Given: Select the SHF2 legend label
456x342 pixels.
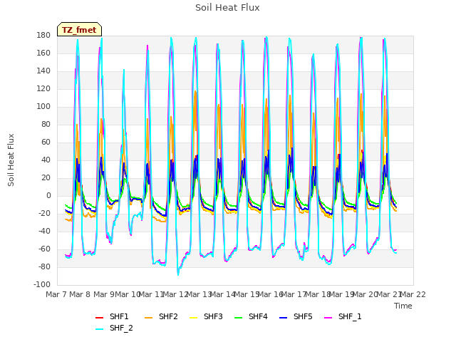Looking at the screenshot, I should [168, 316].
